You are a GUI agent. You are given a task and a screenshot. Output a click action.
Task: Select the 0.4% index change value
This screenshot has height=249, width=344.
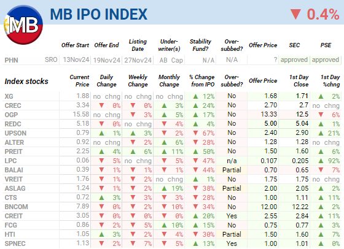tap(323, 15)
